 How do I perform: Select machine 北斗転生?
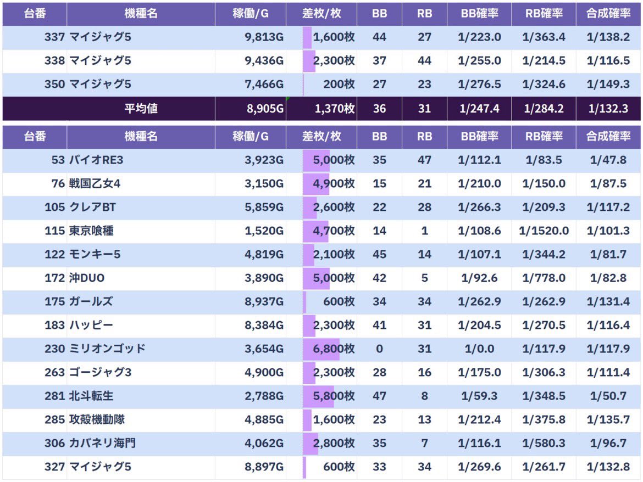(91, 396)
